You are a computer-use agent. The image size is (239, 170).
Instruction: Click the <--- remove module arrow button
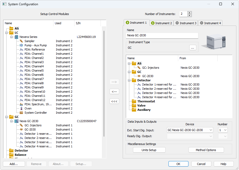point(114,92)
